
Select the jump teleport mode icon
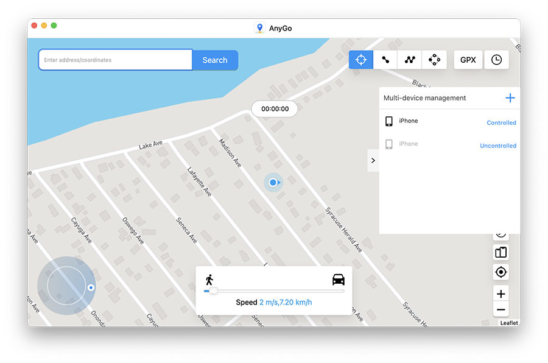click(x=434, y=60)
